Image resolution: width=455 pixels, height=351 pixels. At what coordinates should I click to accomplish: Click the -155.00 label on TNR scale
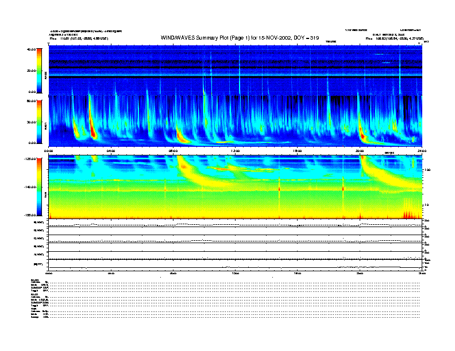click(x=30, y=215)
